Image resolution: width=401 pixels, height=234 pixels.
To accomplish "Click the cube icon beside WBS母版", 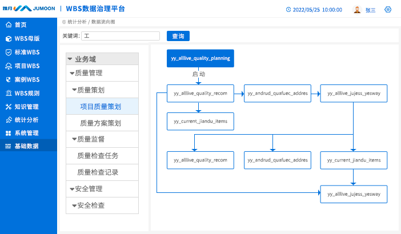I will pos(9,39).
